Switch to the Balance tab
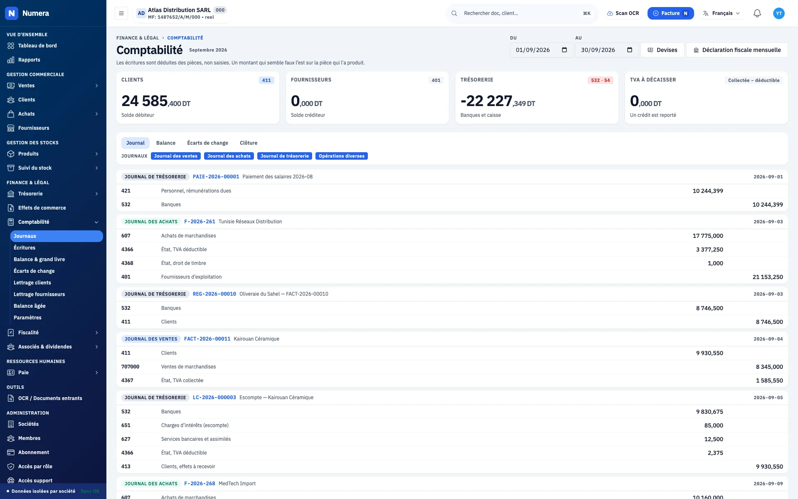This screenshot has width=798, height=499. point(166,143)
